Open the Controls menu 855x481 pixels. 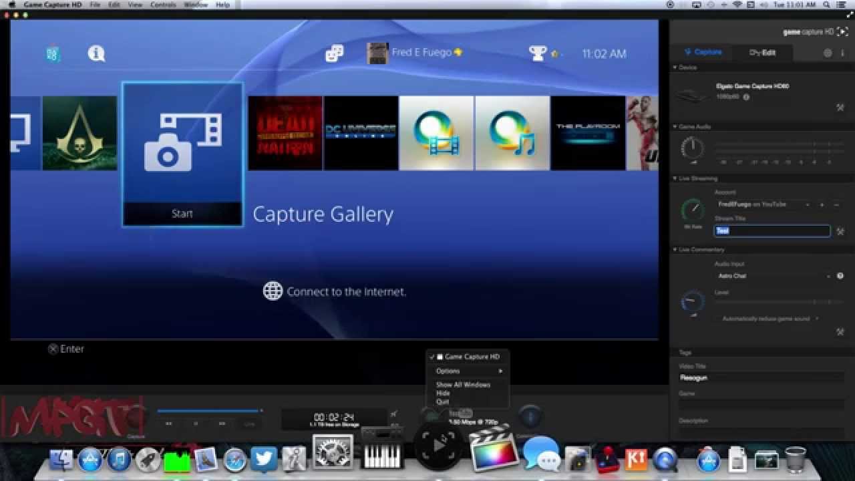click(x=163, y=5)
